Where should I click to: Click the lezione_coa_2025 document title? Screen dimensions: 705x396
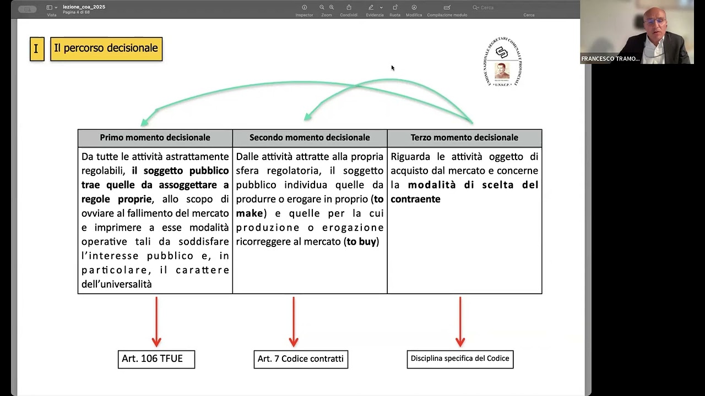(x=84, y=7)
